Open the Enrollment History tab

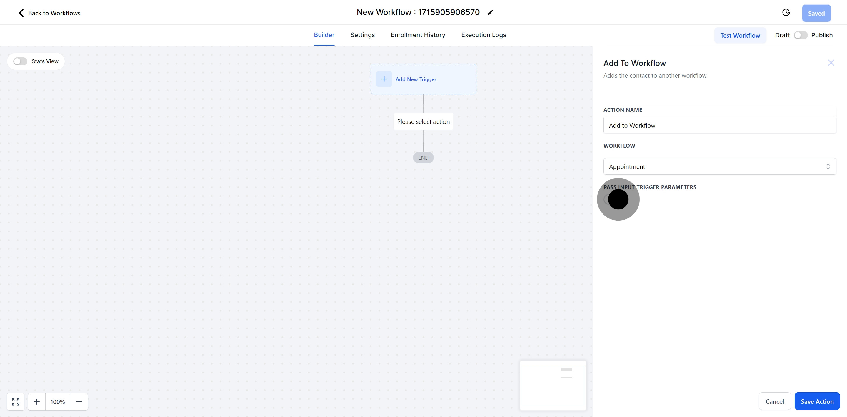pos(418,35)
